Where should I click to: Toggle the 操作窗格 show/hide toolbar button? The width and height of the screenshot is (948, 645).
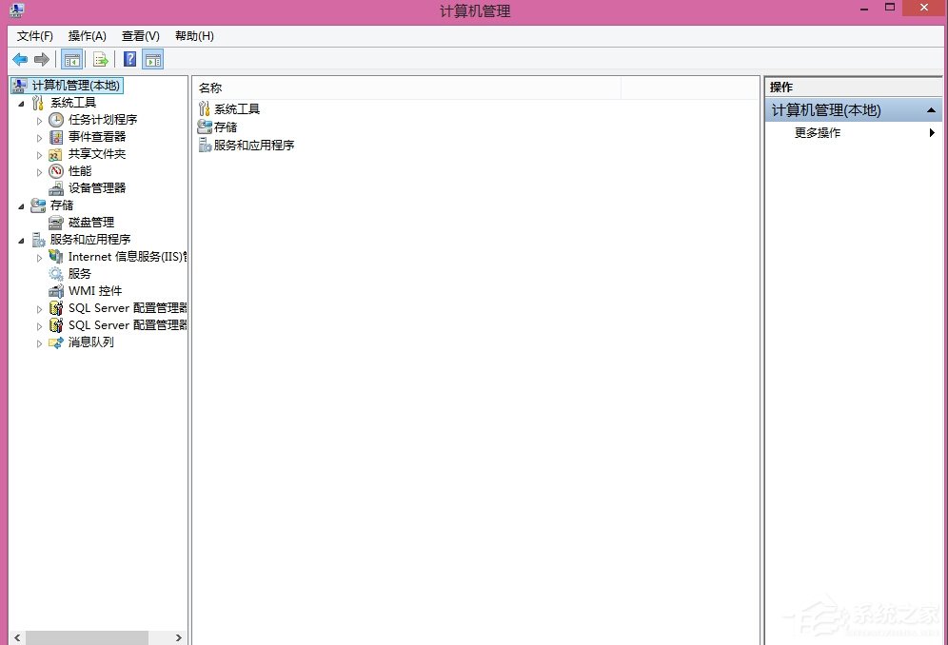click(x=153, y=59)
